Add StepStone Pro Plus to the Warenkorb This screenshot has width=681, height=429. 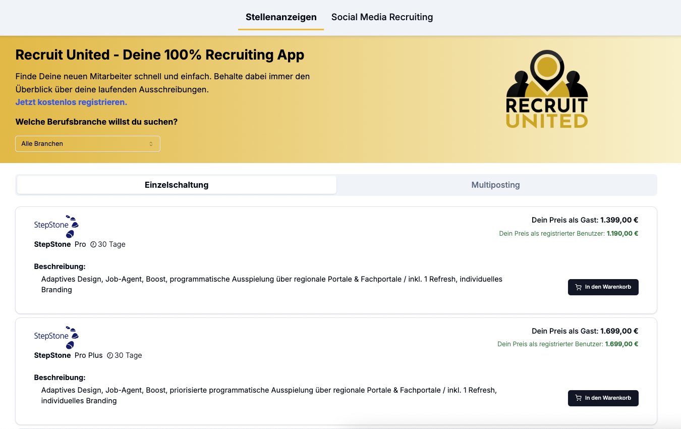click(x=603, y=398)
